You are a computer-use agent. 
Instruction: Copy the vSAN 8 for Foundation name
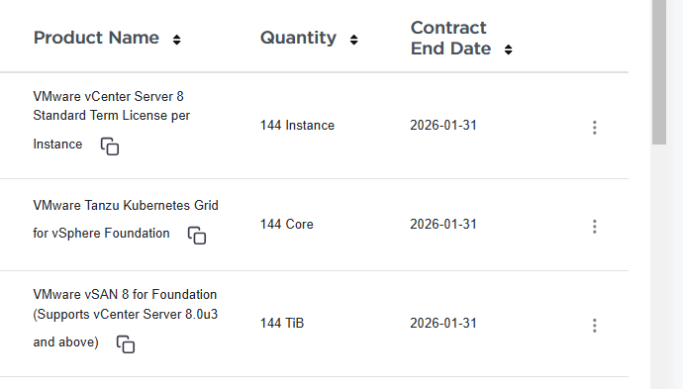point(126,344)
